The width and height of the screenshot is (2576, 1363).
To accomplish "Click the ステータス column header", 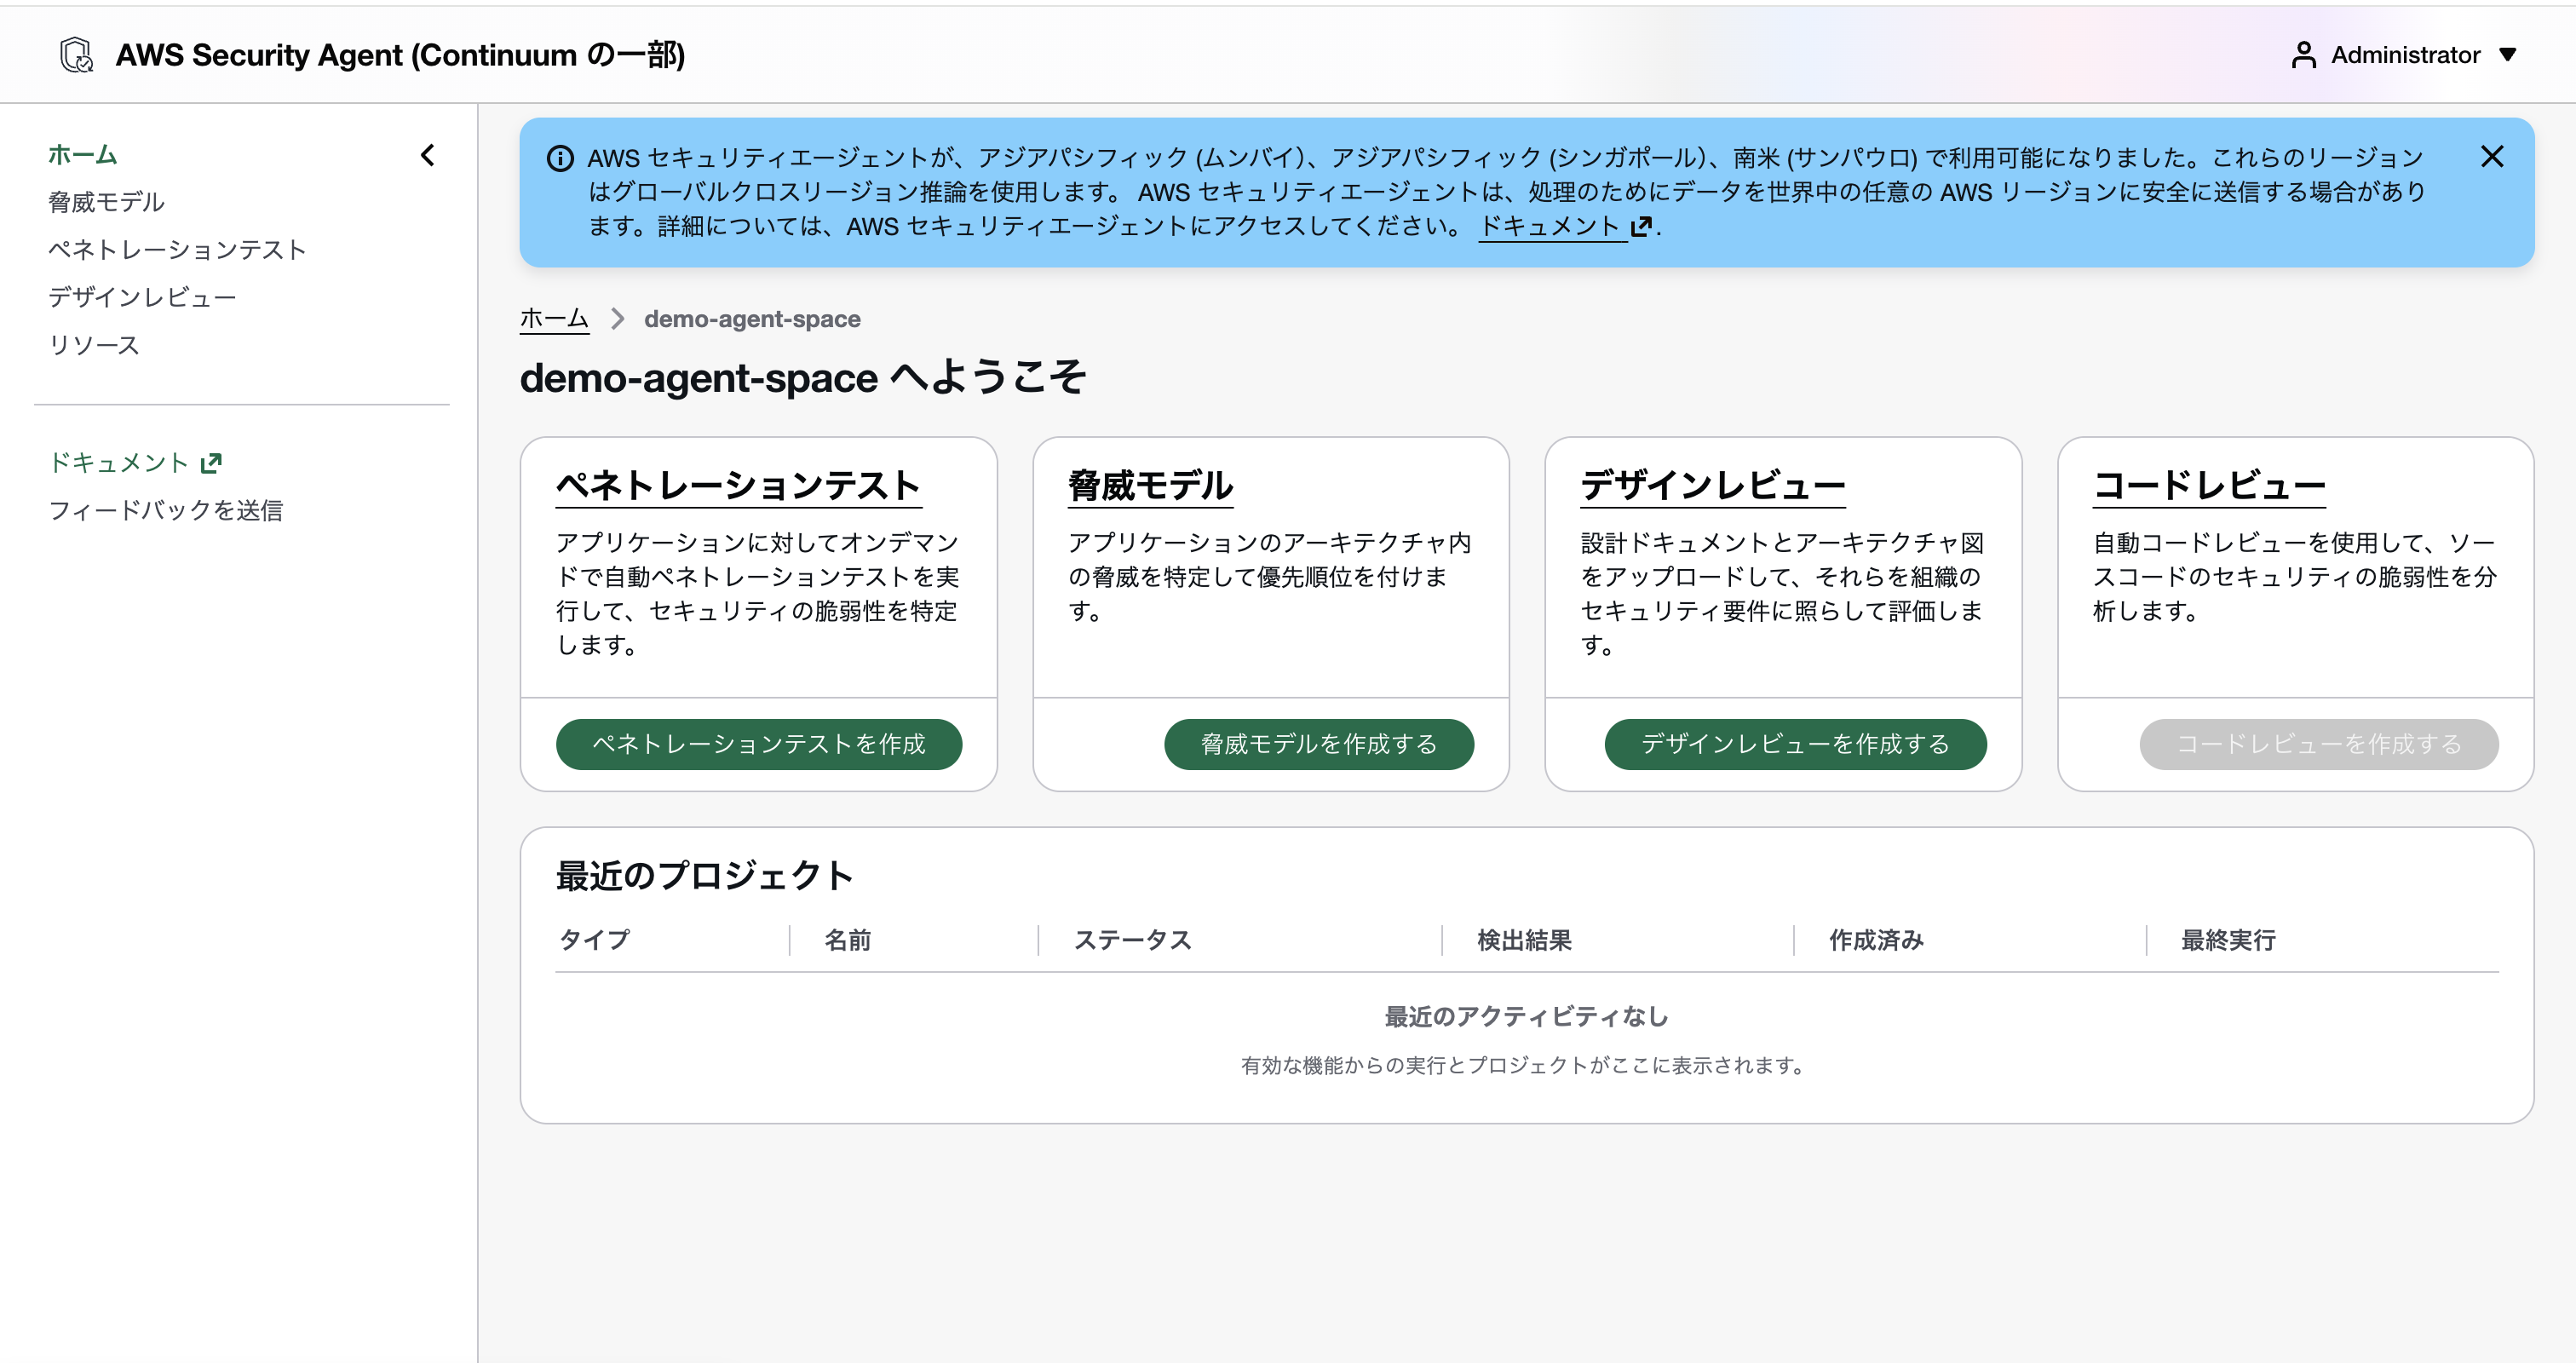I will click(x=1133, y=940).
